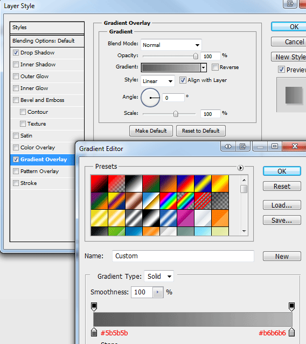Select the transparent stripes gradient preset
The height and width of the screenshot is (344, 306).
point(203,201)
